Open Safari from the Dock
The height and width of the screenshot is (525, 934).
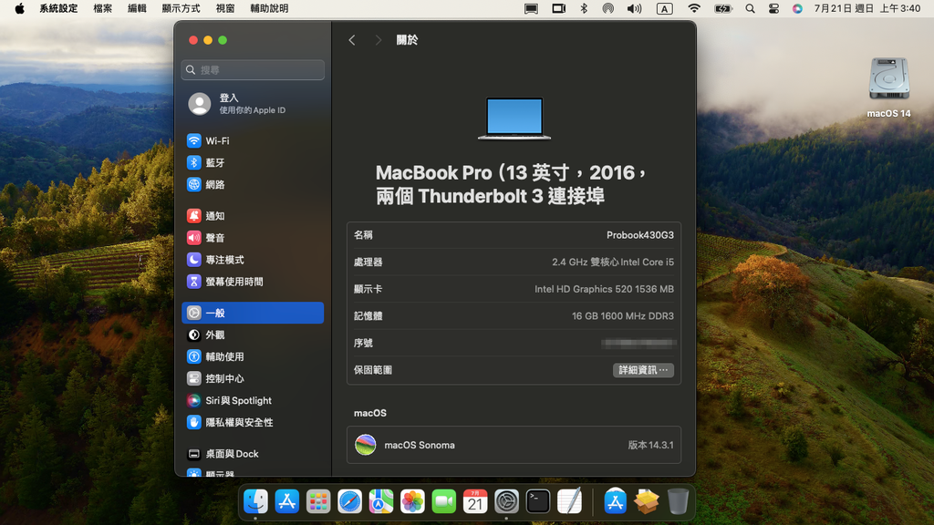(x=349, y=501)
